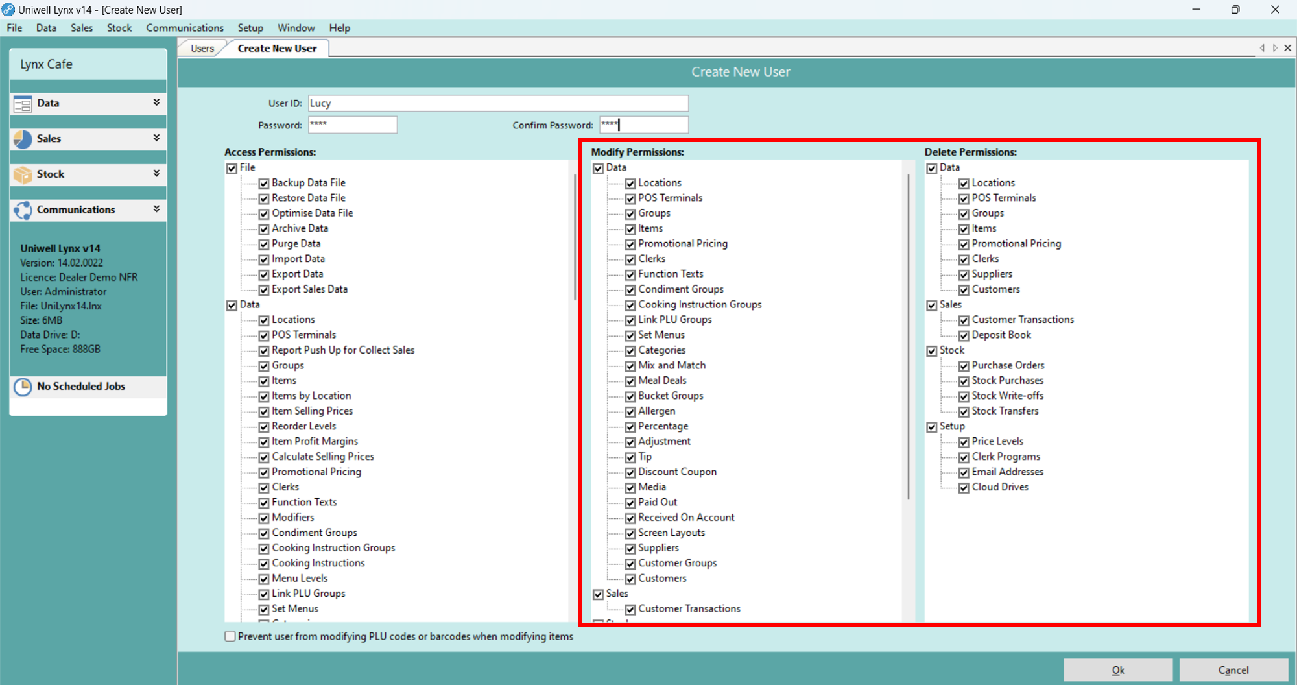Open the Window menu
The image size is (1297, 685).
click(296, 28)
